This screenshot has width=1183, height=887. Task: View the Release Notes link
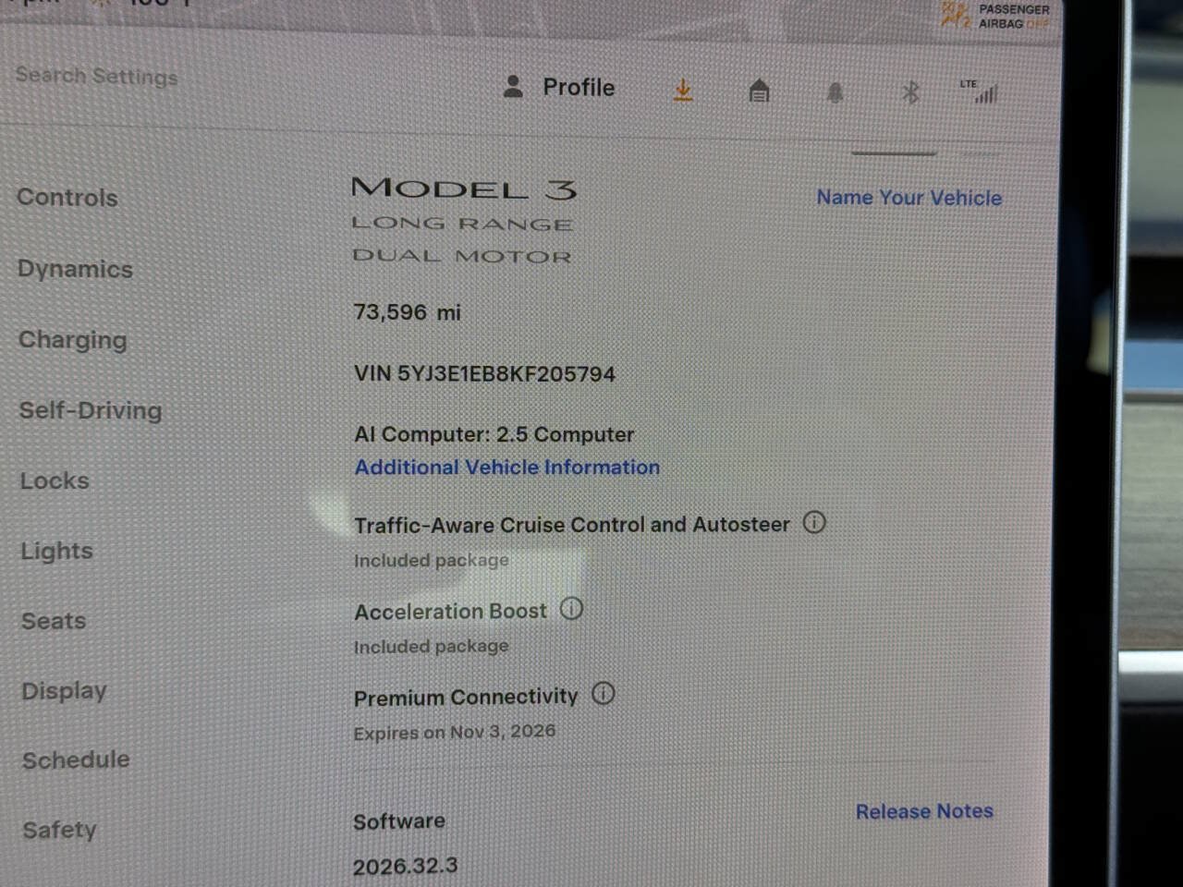pyautogui.click(x=924, y=811)
